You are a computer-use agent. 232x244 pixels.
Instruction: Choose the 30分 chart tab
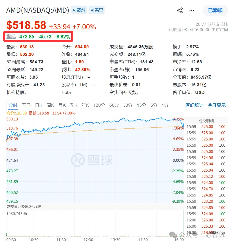(128, 105)
